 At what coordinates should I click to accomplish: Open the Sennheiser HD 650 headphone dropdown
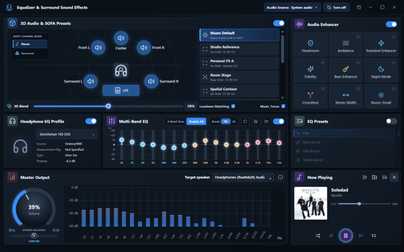(x=67, y=135)
